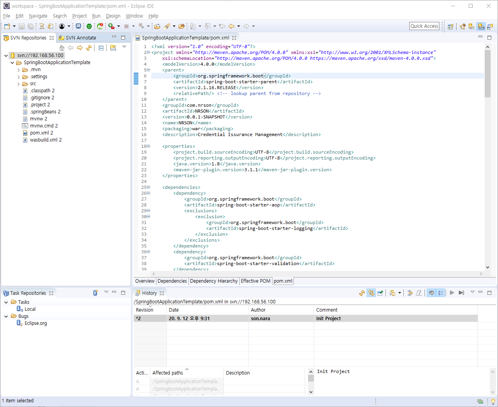Click the Back yellow arrow in main toolbar
This screenshot has width=498, height=407.
pos(231,26)
